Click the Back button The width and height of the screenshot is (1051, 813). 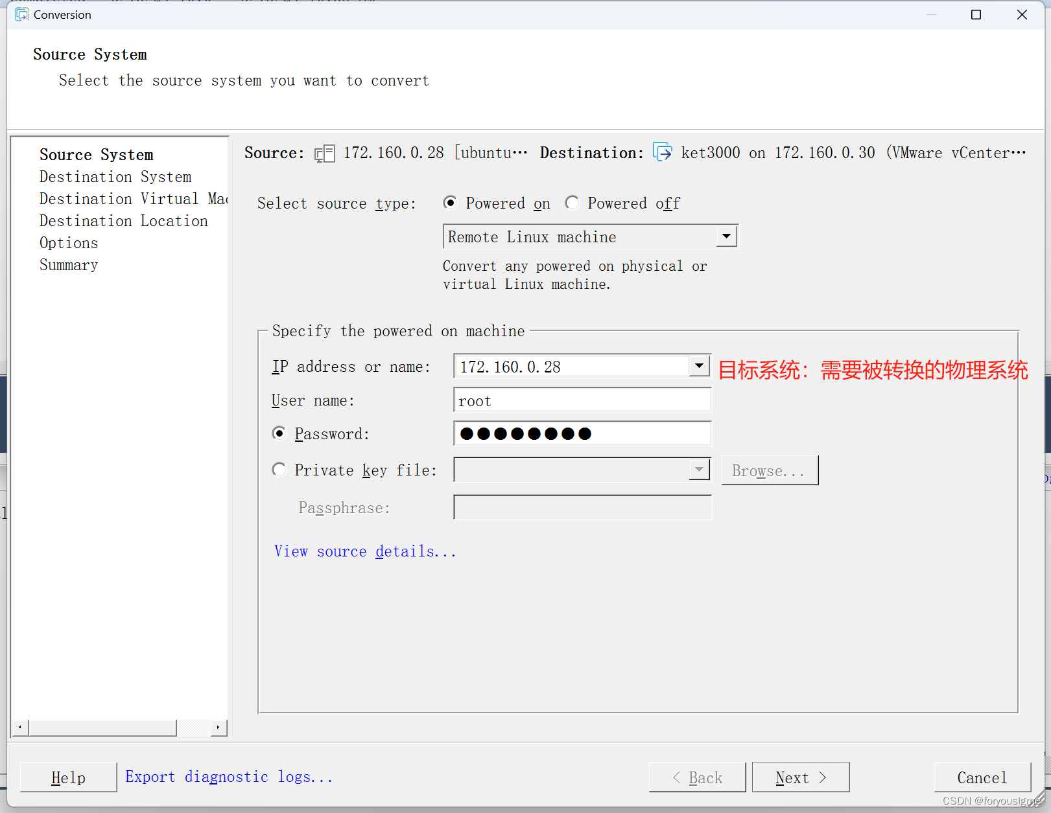tap(697, 777)
